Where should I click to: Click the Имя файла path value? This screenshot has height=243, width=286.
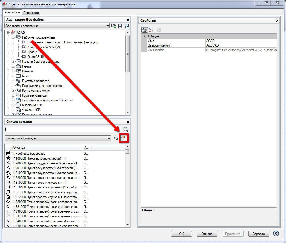coord(241,50)
